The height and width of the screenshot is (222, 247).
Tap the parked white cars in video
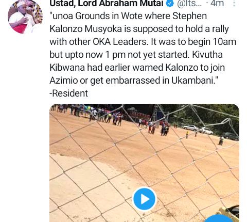click(199, 130)
